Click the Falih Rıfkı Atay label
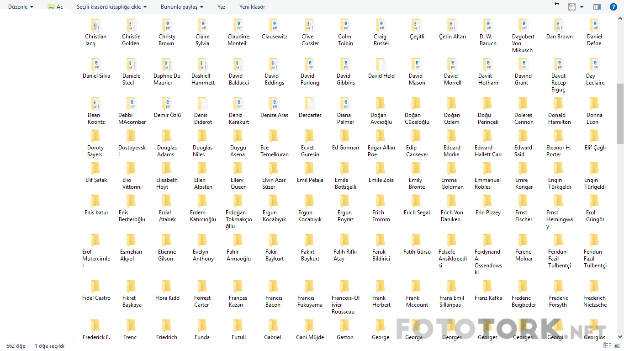Image resolution: width=624 pixels, height=351 pixels. [x=345, y=255]
